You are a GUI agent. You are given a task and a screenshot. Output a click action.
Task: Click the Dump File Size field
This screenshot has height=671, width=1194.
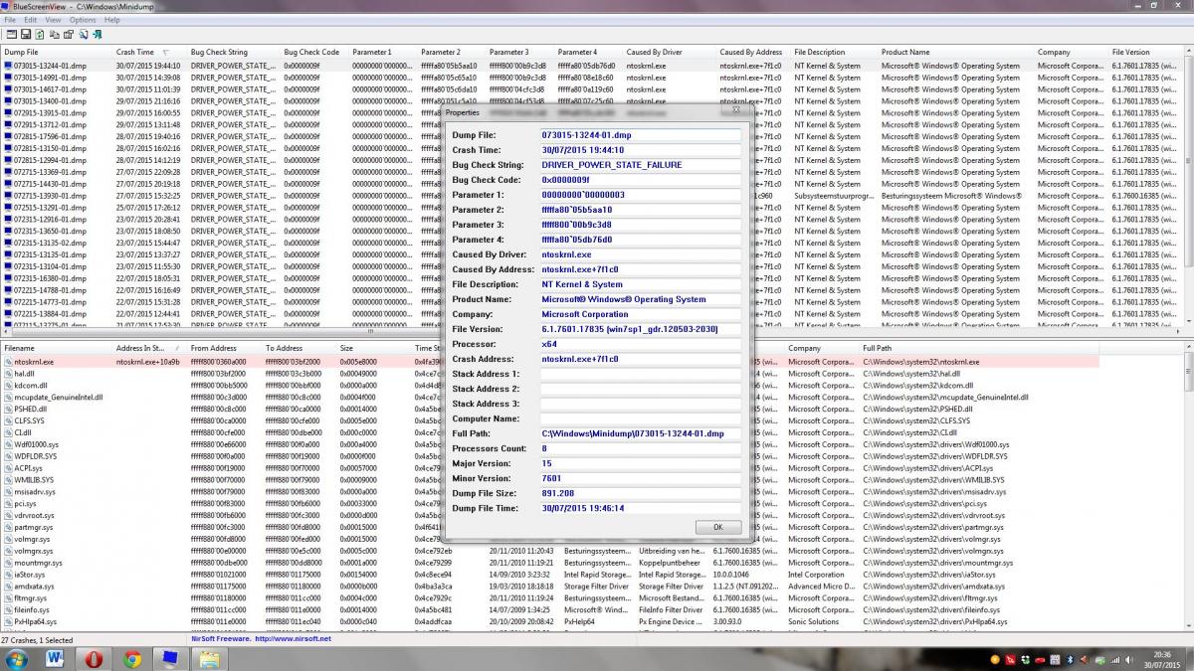641,493
